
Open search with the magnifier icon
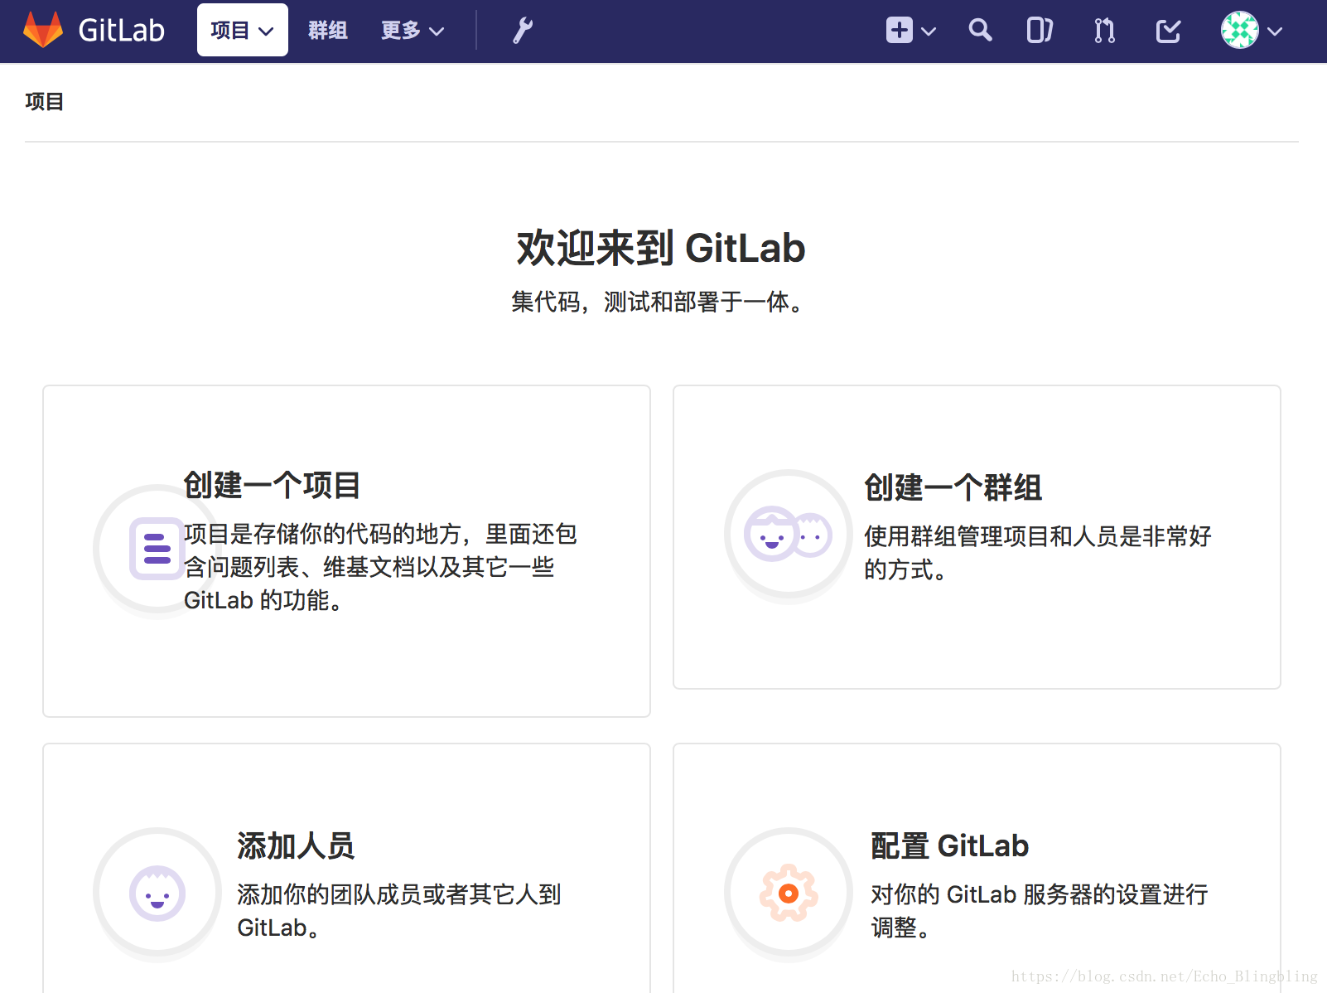pos(980,31)
